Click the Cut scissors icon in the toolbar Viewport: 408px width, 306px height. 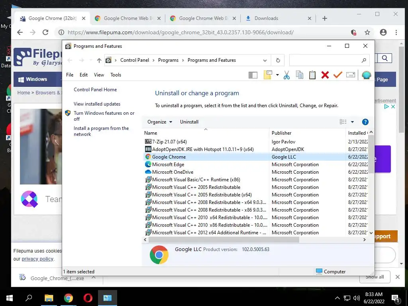pyautogui.click(x=286, y=75)
